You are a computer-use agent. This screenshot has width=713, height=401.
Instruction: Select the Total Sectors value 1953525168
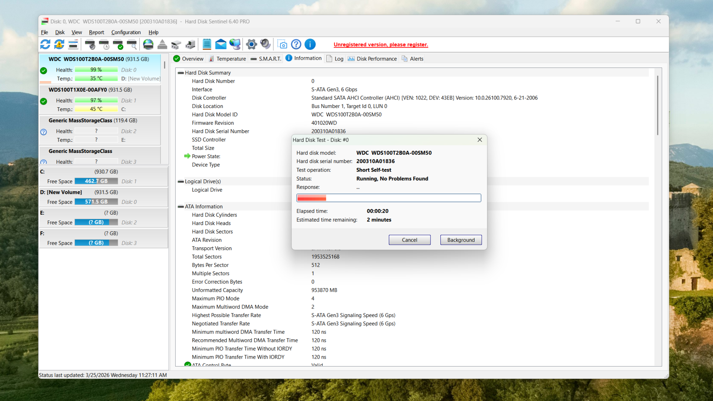click(x=325, y=257)
